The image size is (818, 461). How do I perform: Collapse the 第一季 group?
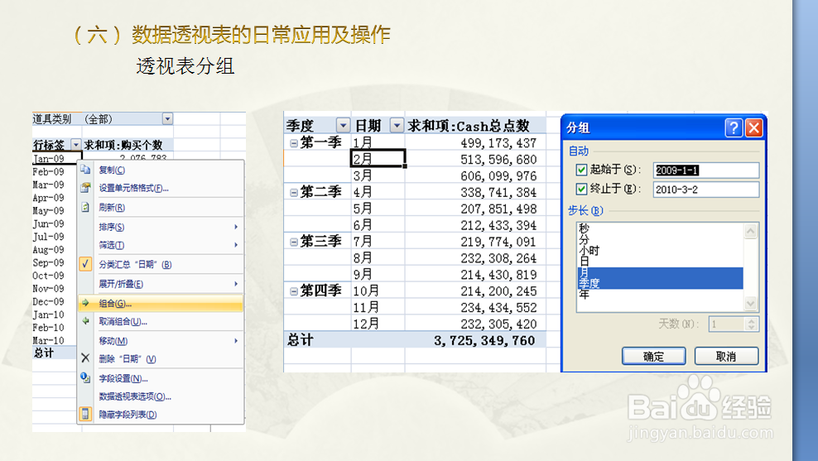(x=293, y=143)
